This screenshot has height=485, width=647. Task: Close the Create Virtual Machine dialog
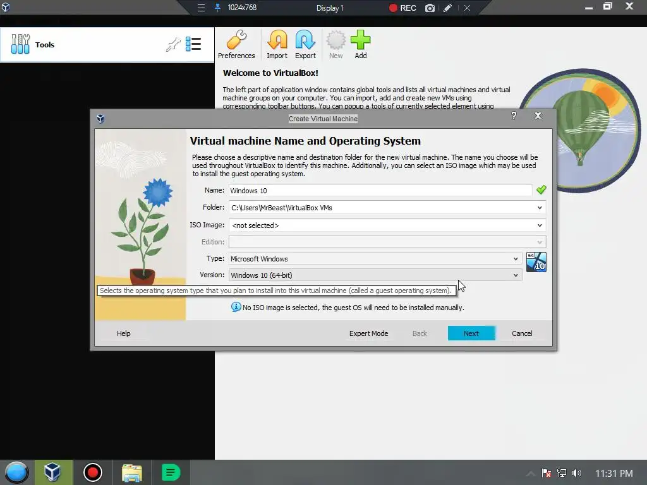pos(538,116)
